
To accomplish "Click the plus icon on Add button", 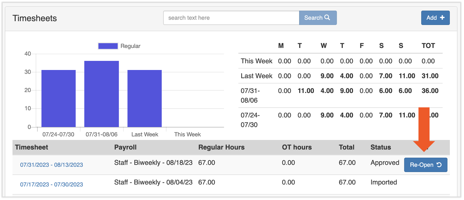I will 442,18.
